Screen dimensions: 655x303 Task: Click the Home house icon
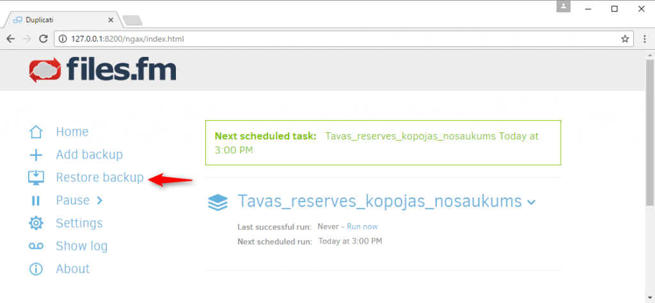36,132
